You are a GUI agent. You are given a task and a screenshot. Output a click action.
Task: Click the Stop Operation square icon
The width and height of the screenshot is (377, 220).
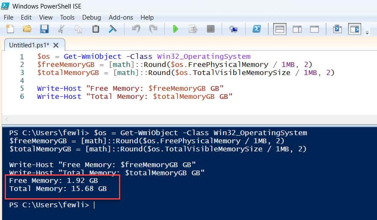[211, 29]
